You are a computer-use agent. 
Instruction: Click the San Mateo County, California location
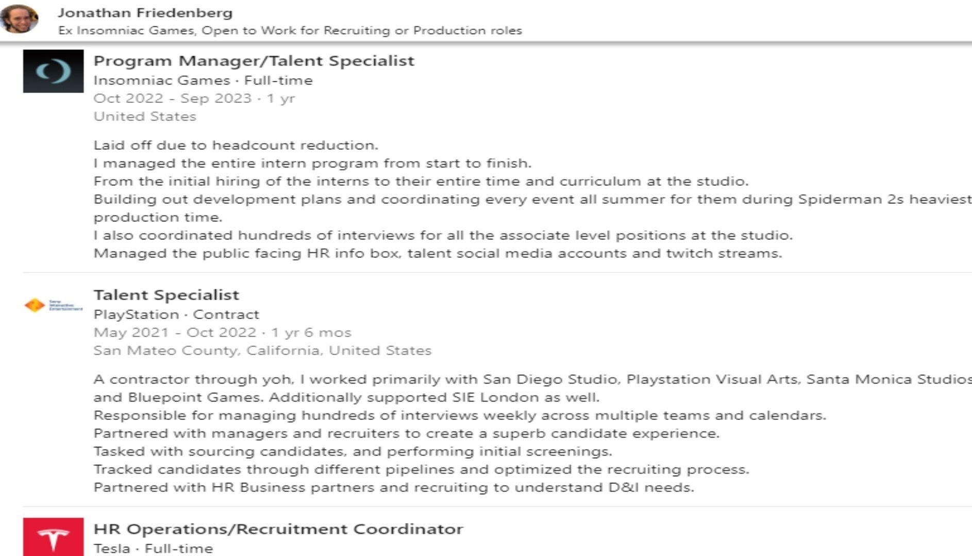click(x=262, y=351)
